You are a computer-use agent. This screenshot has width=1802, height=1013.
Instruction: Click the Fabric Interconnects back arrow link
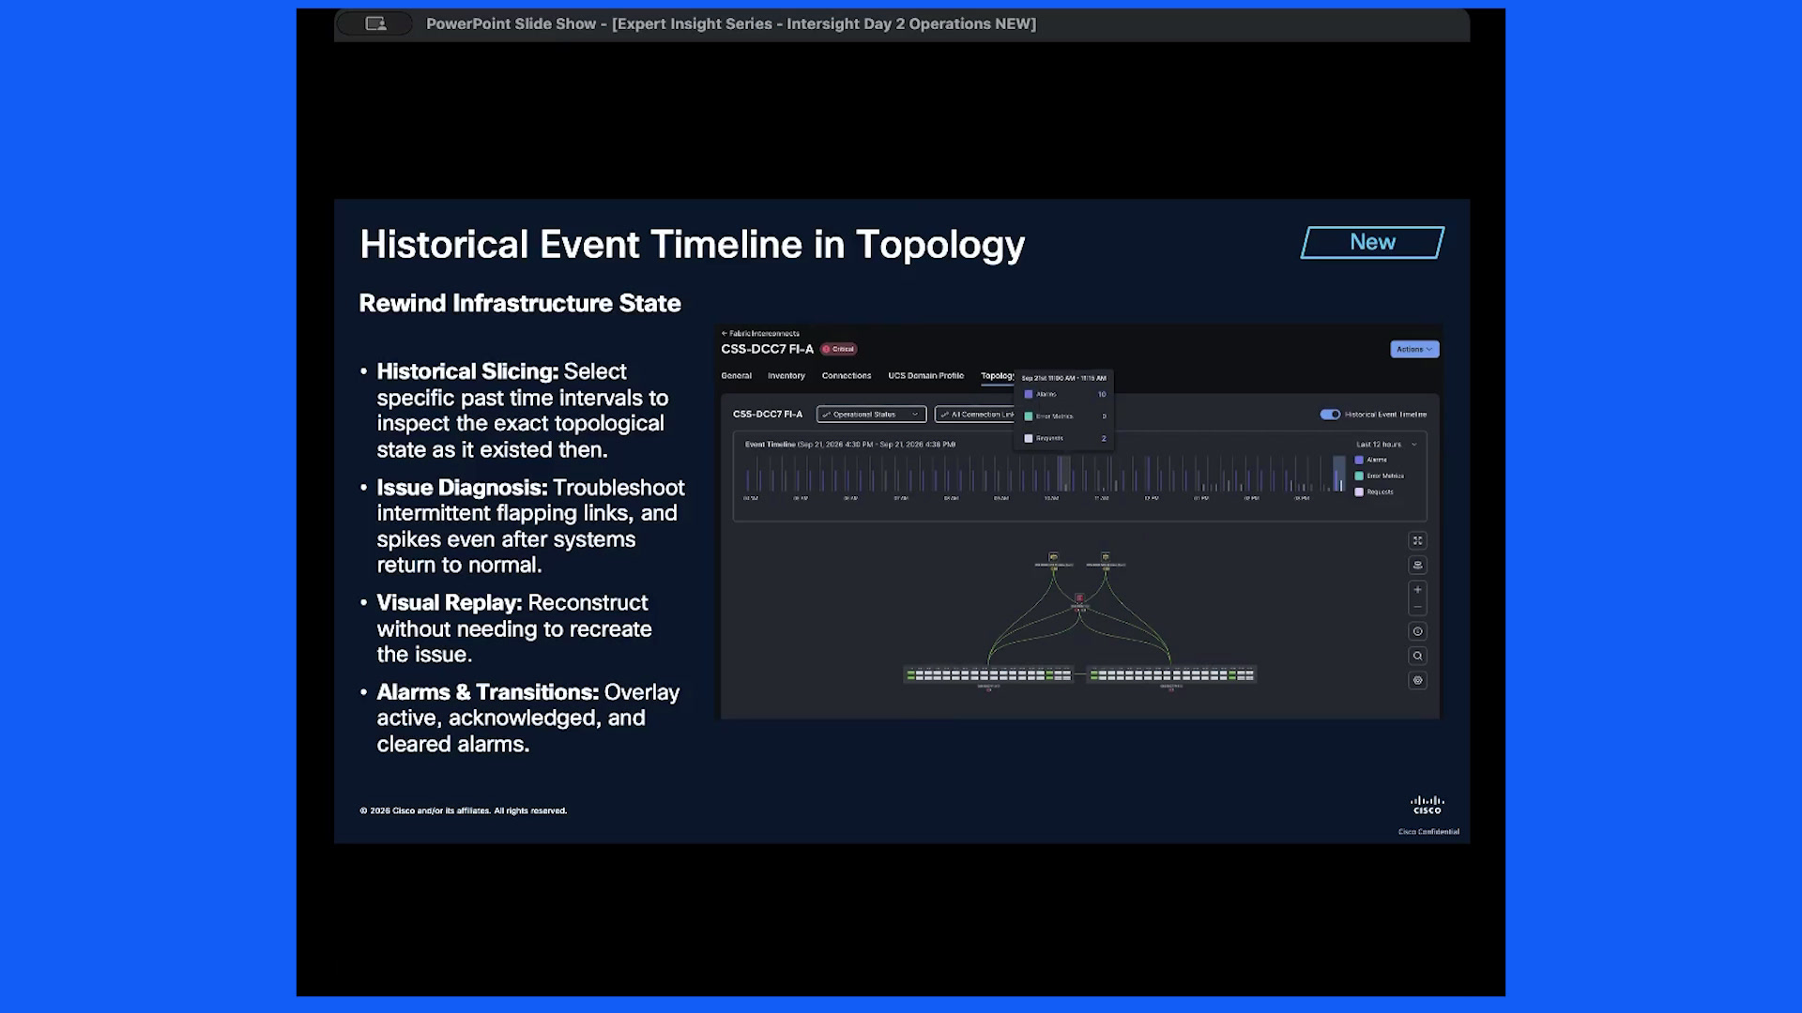(760, 333)
